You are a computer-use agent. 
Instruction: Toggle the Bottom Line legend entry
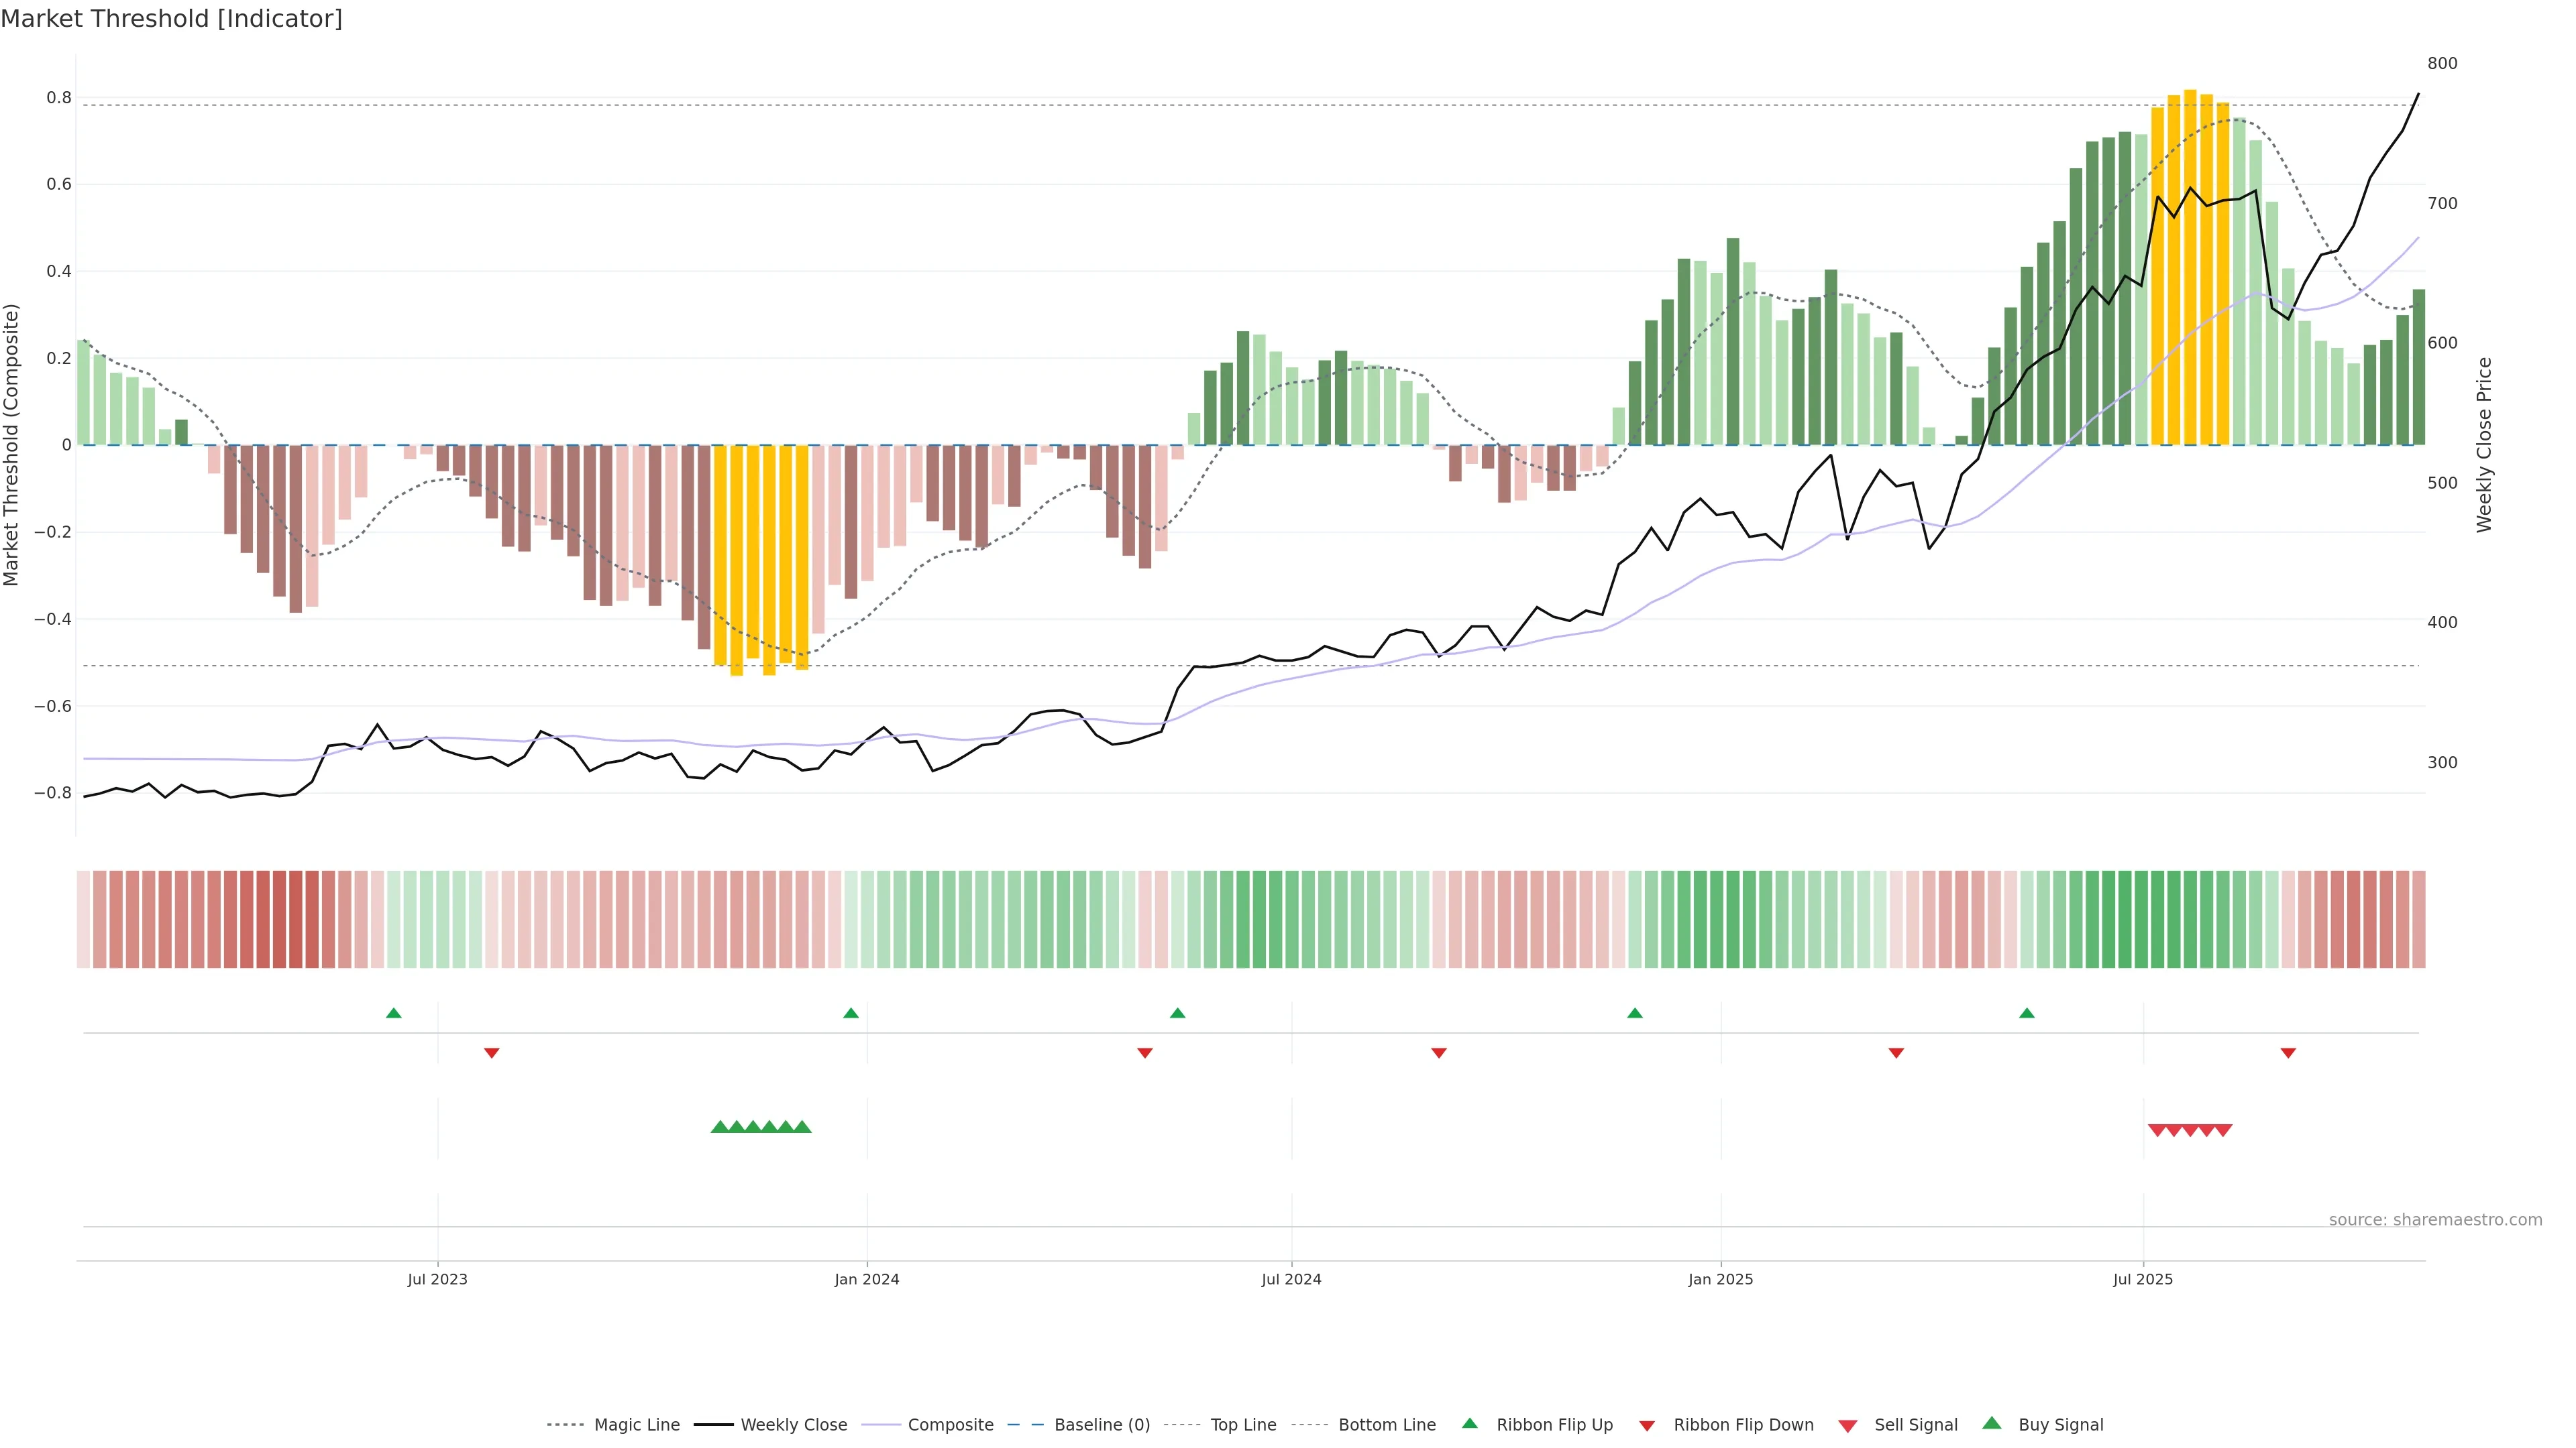[x=1386, y=1425]
